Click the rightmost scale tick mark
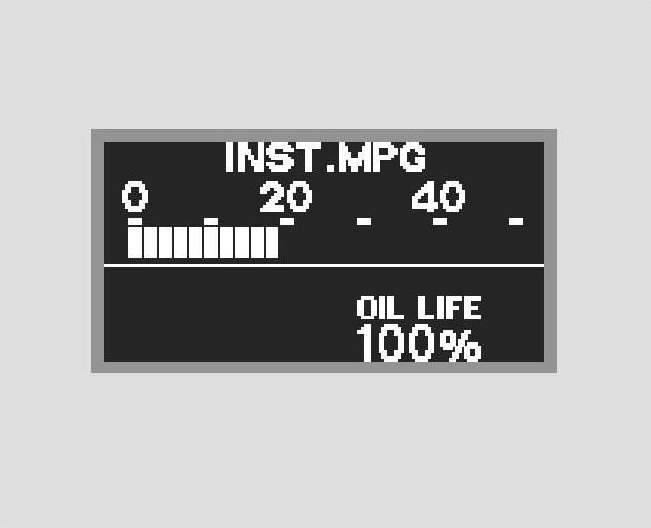 (516, 221)
